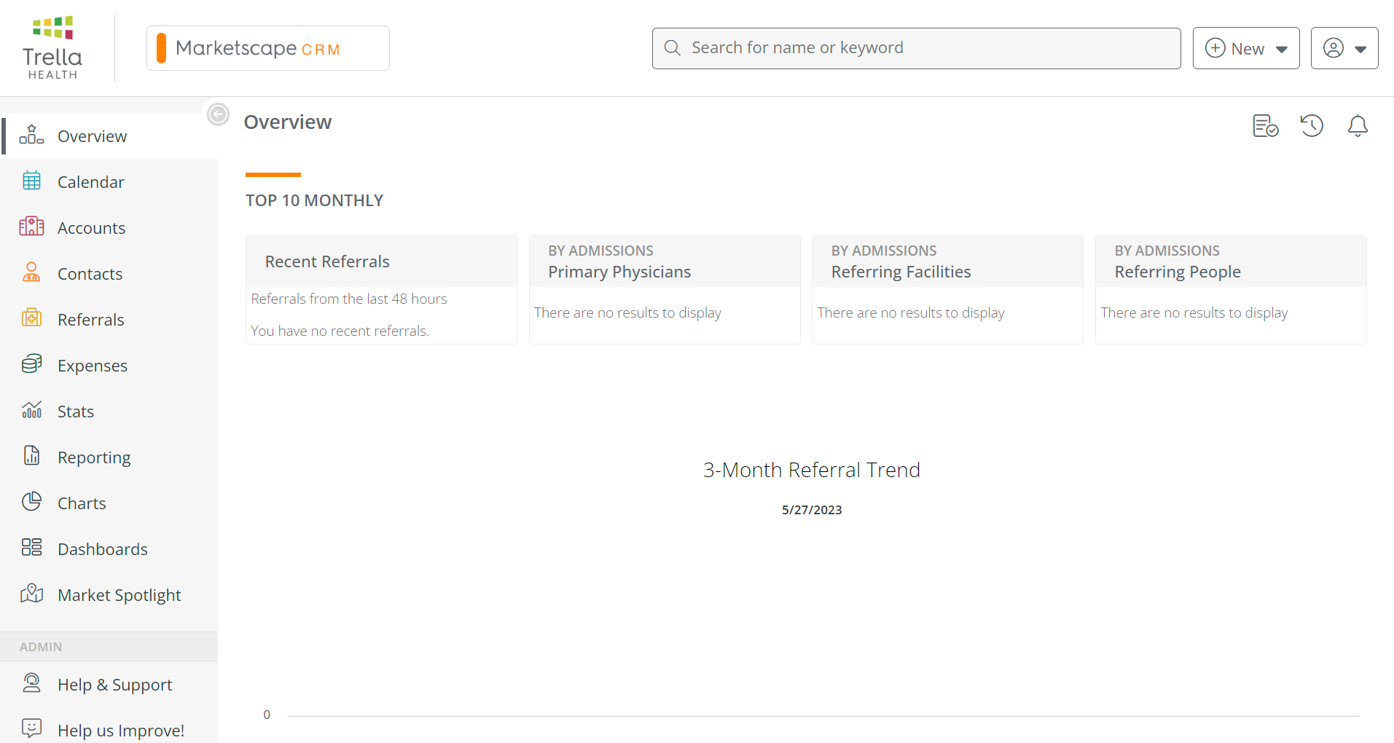Screen dimensions: 1394x743
Task: Open the Dashboards menu item
Action: coord(102,549)
